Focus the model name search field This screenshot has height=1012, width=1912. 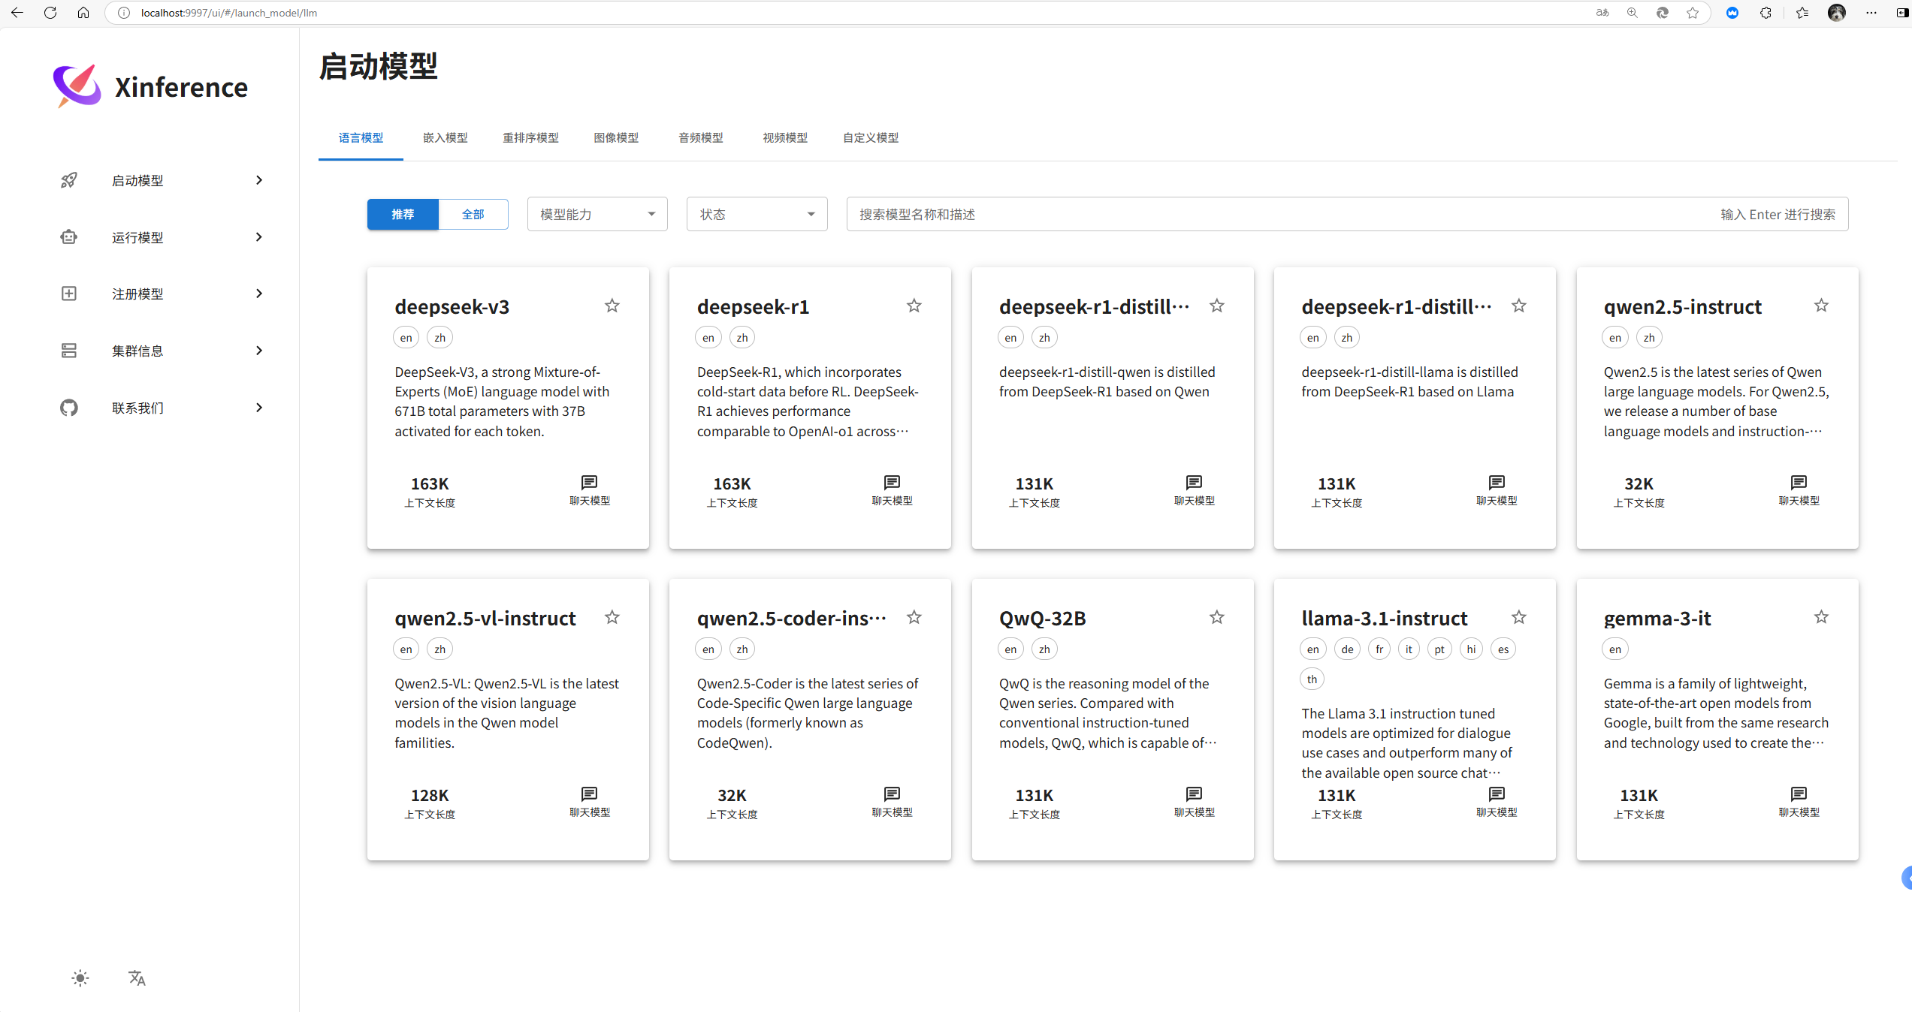click(x=1277, y=215)
